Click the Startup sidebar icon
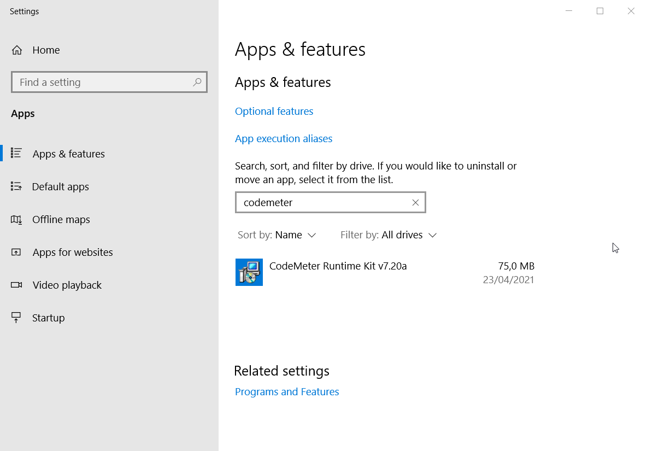The width and height of the screenshot is (647, 451). tap(16, 317)
